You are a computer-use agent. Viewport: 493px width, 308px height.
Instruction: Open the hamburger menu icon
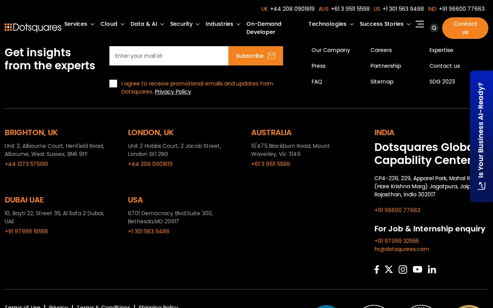(420, 24)
